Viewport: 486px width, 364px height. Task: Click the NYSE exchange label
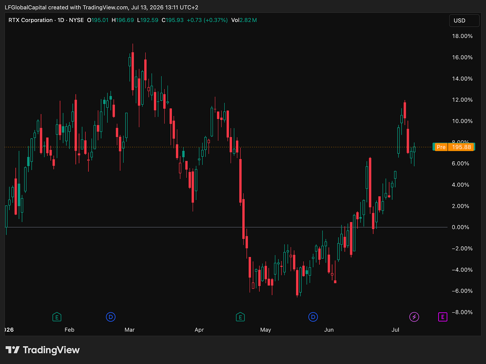76,20
